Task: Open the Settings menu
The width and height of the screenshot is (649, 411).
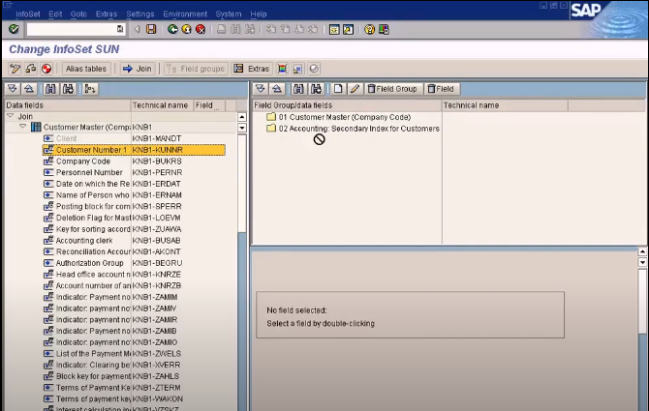Action: (x=140, y=15)
